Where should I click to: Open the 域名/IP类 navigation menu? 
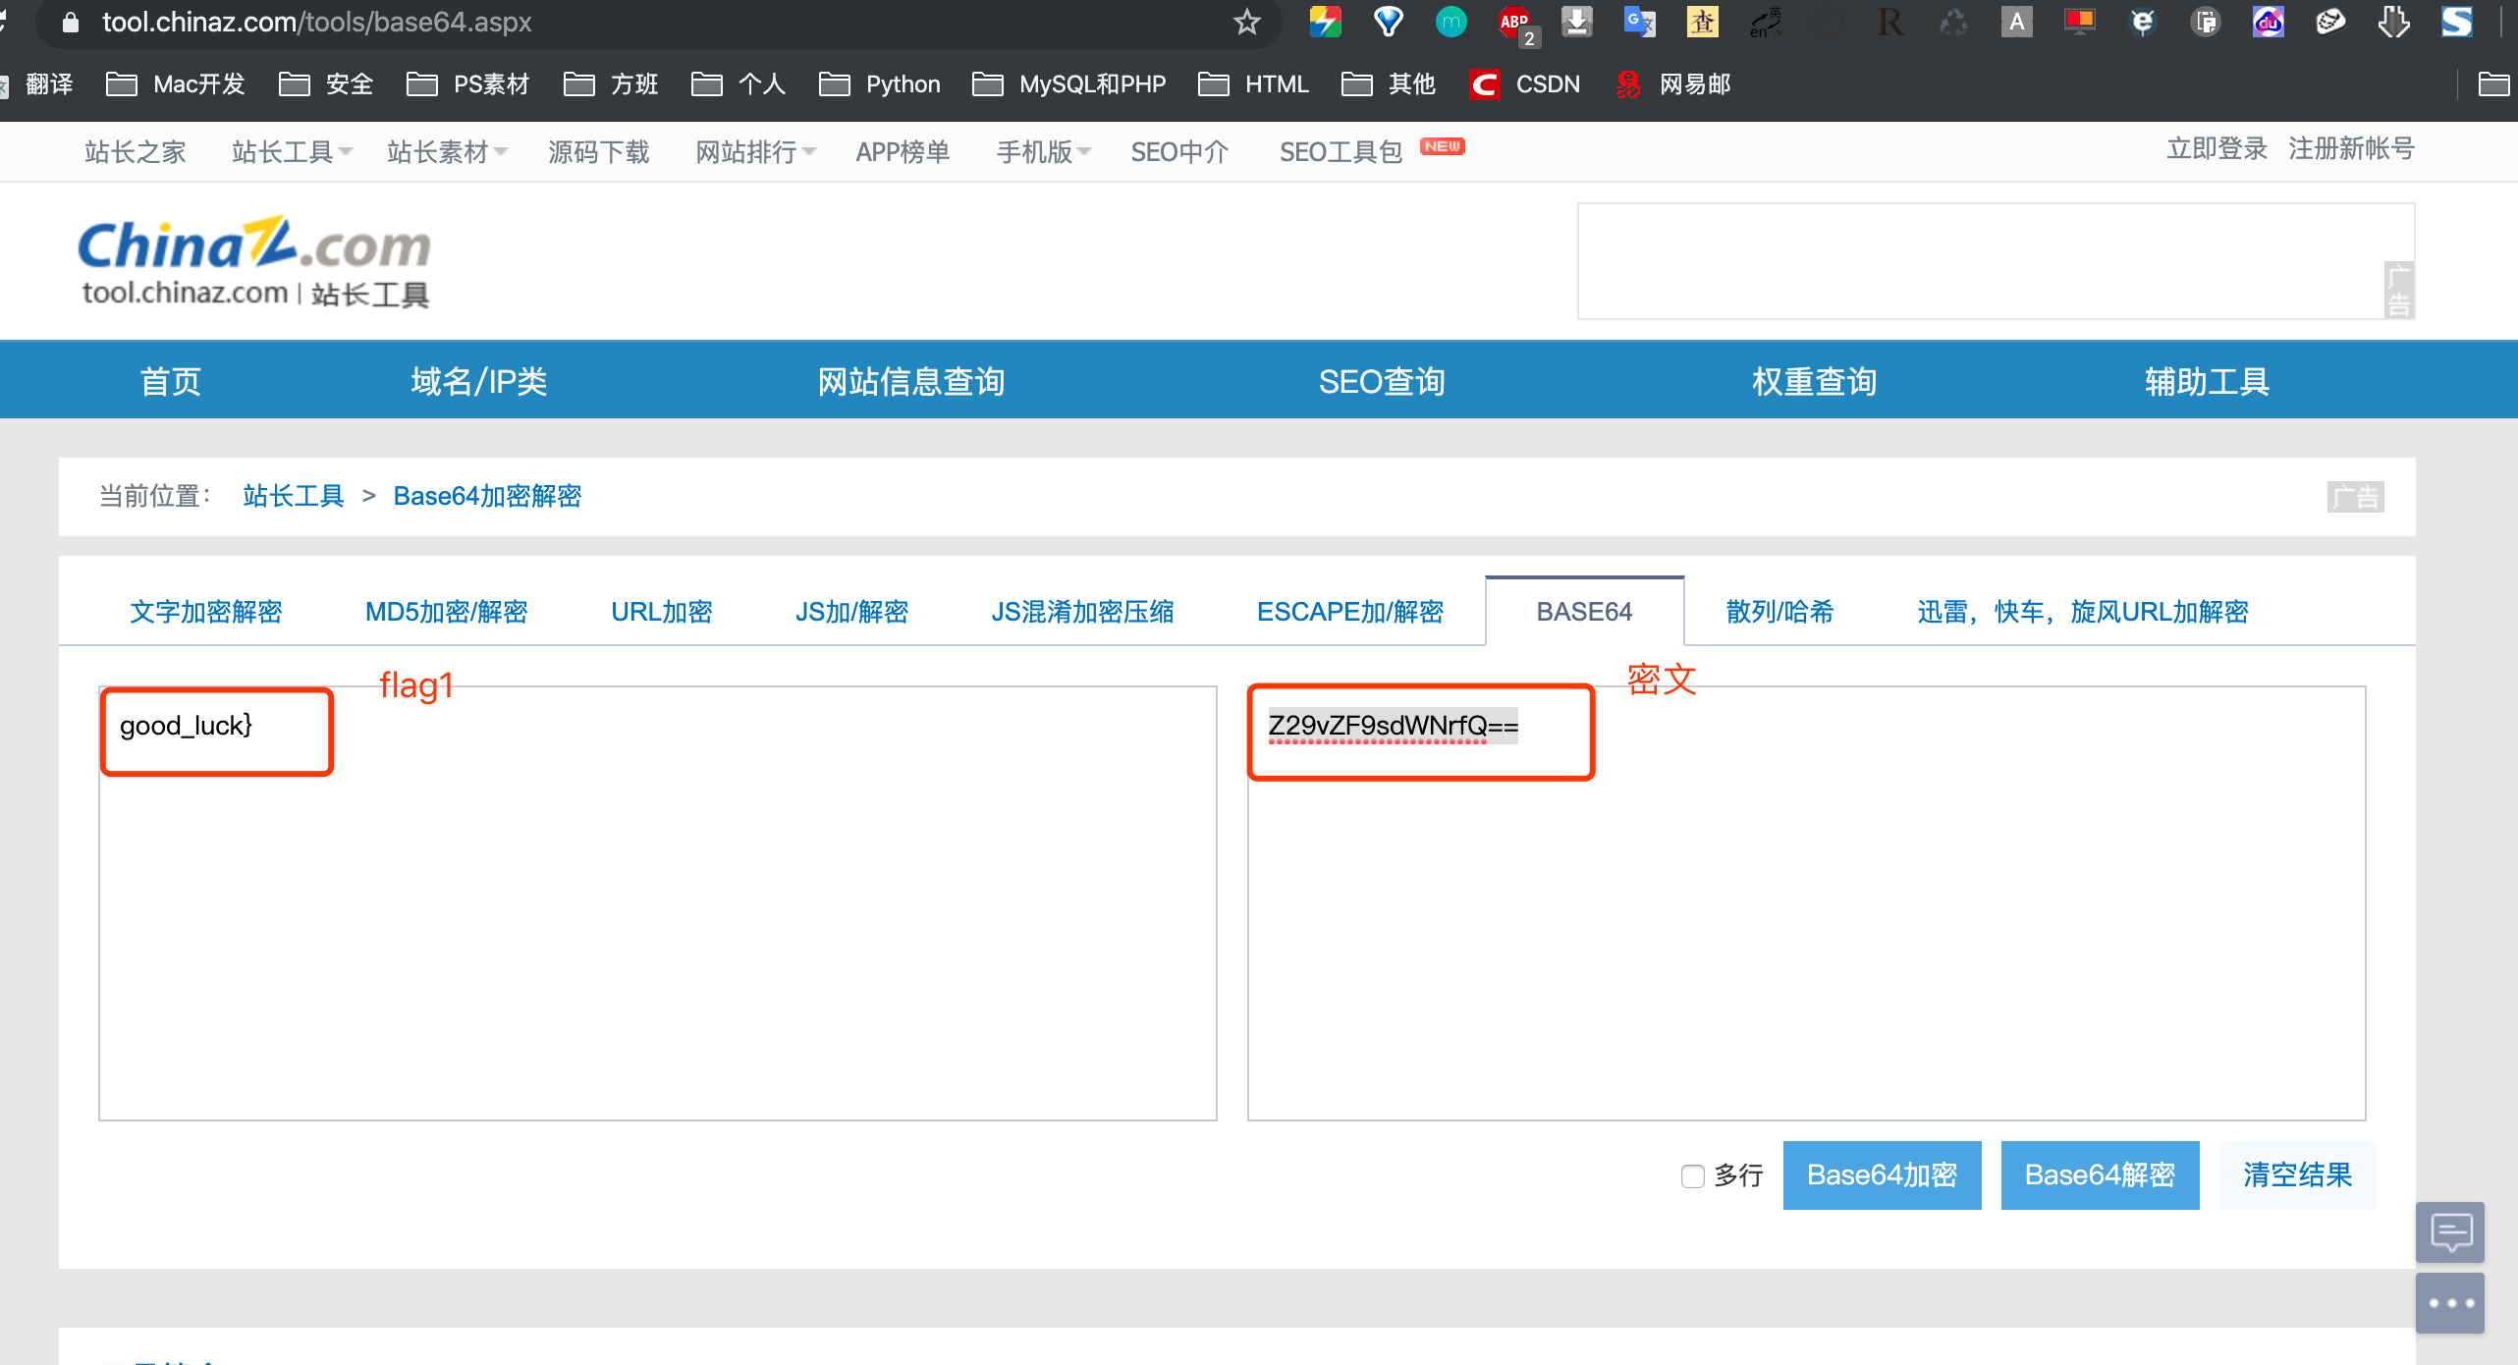coord(478,381)
